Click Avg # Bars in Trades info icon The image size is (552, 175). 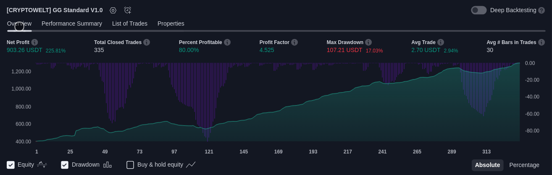(x=541, y=42)
